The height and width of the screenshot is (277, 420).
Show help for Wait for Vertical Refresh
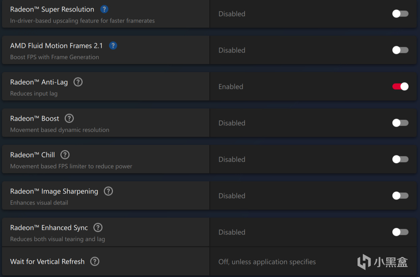95,261
